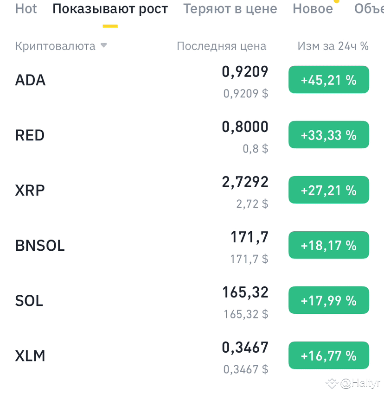Image resolution: width=384 pixels, height=393 pixels.
Task: Click the sort triangle beside Криптовалюта
Action: [103, 45]
